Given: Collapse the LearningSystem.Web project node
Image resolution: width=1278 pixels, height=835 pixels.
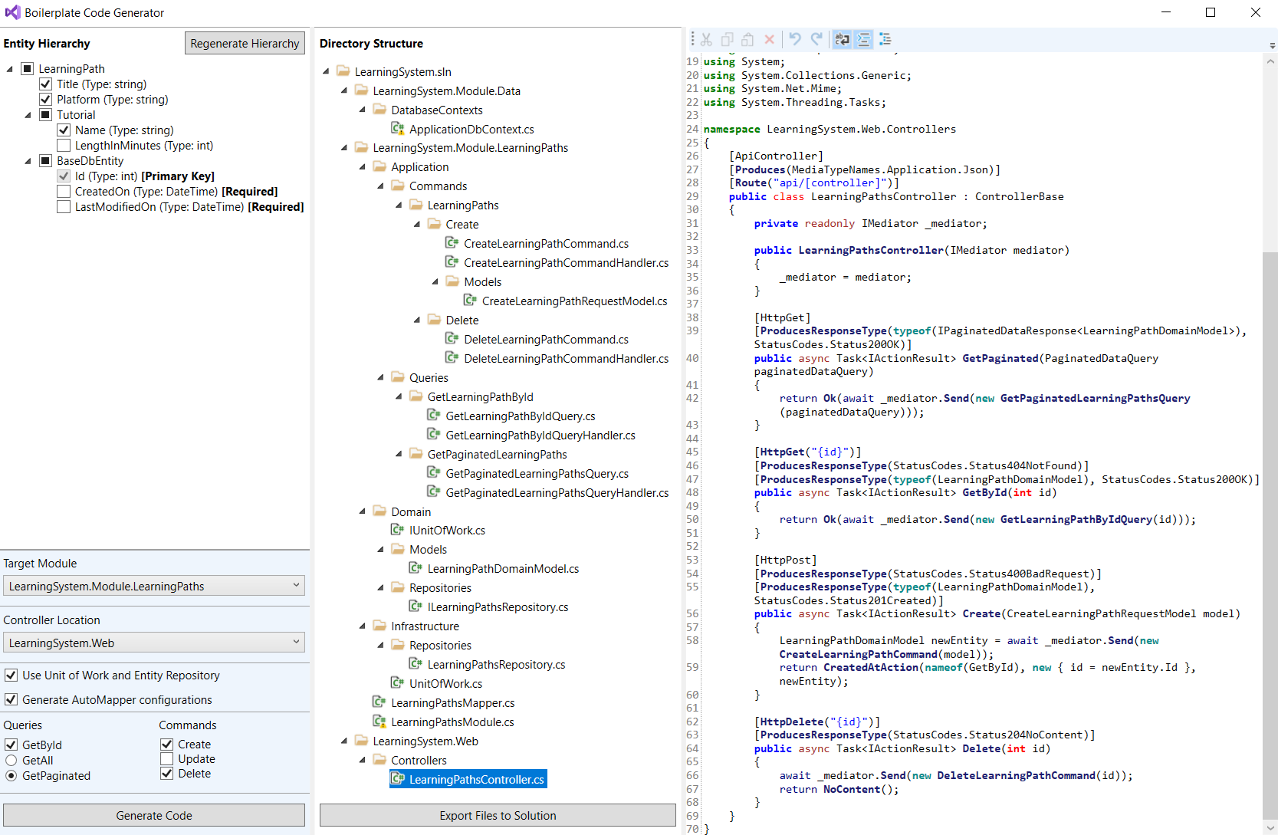Looking at the screenshot, I should coord(344,741).
